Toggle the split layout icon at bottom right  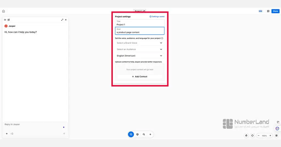point(277,136)
